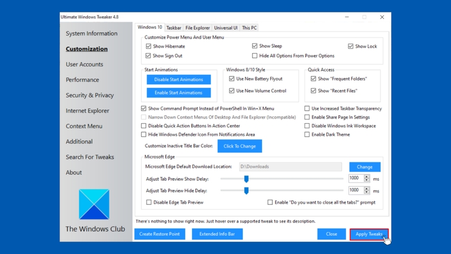Viewport: 451px width, 254px height.
Task: Click Apply Tweaks button
Action: [369, 234]
